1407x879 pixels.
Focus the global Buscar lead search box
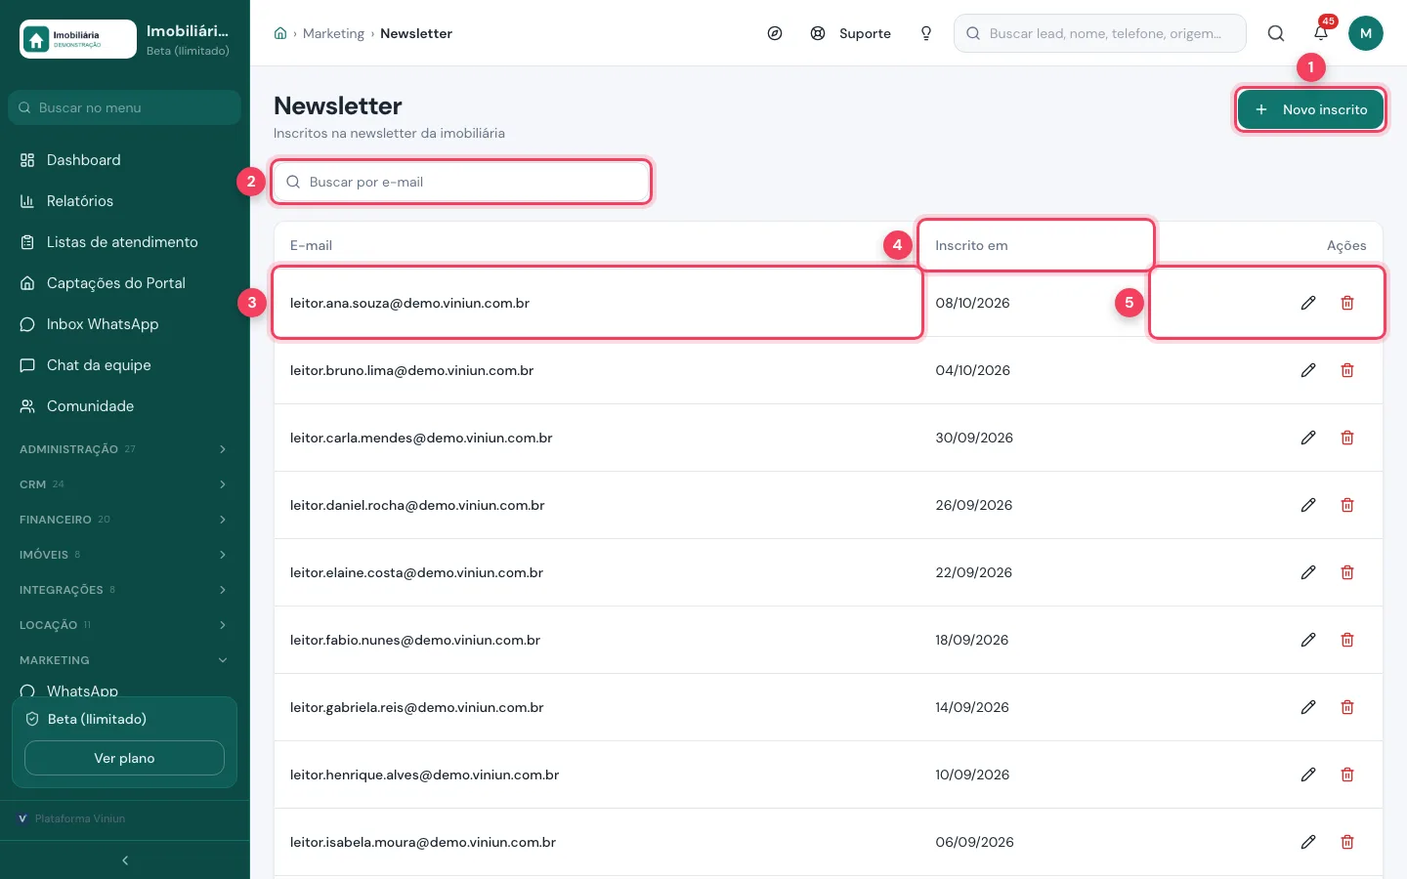[1100, 33]
